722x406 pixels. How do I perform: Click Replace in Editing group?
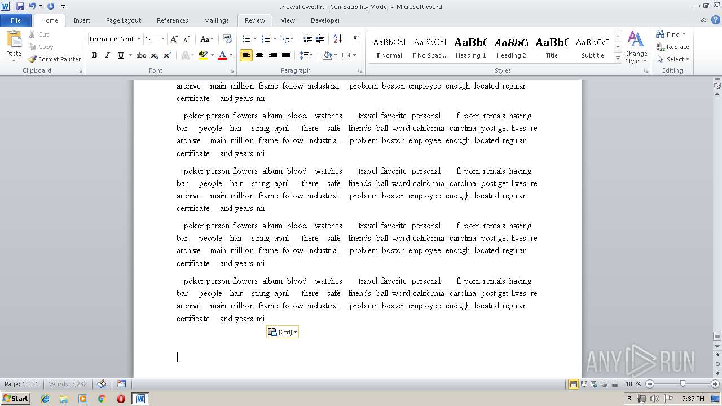coord(673,47)
